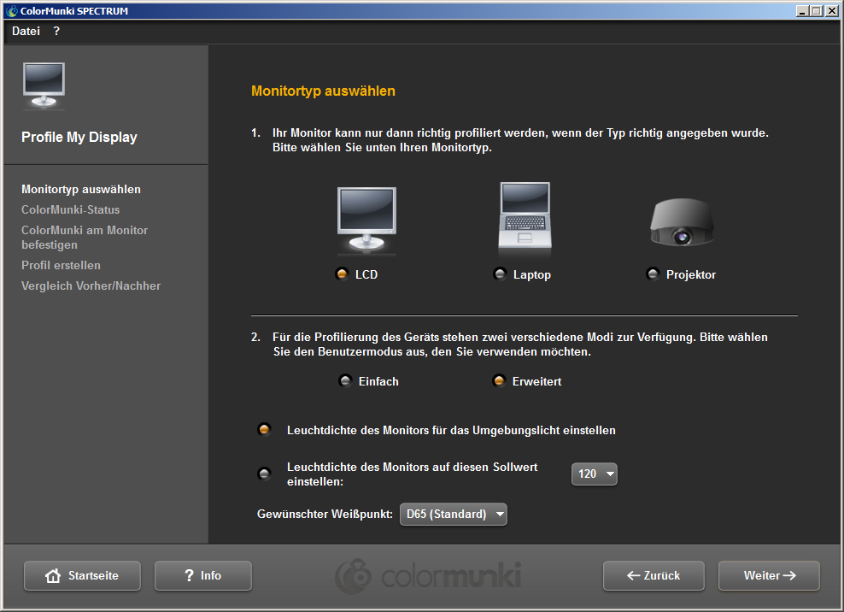Go back with the Zurück button
This screenshot has height=612, width=844.
pyautogui.click(x=654, y=575)
